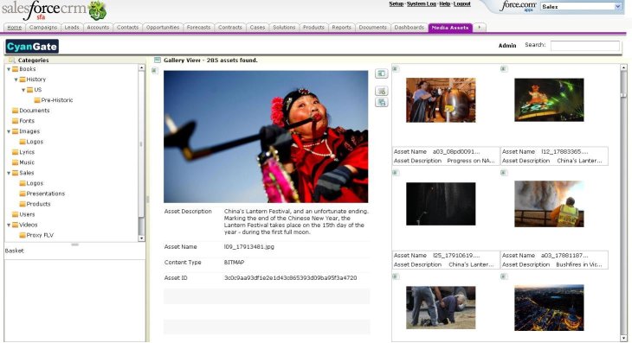Click the Books folder icon
This screenshot has width=632, height=343.
[16, 69]
